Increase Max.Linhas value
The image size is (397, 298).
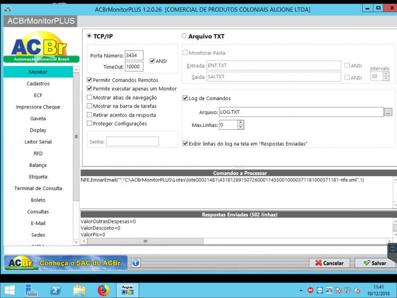(x=240, y=122)
